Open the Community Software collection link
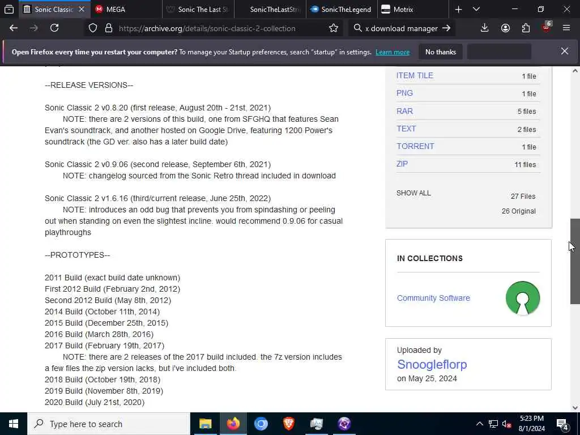Screen dimensions: 580x435 433,298
